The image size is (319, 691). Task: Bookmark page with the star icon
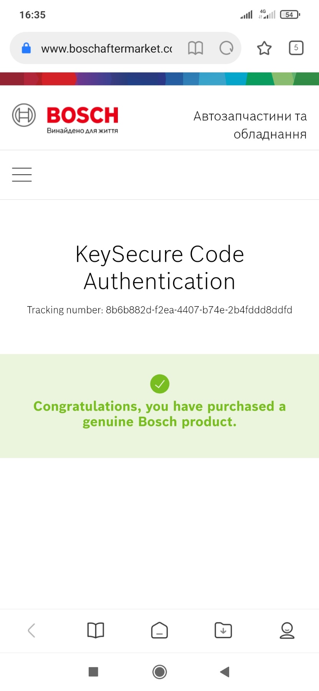click(264, 48)
